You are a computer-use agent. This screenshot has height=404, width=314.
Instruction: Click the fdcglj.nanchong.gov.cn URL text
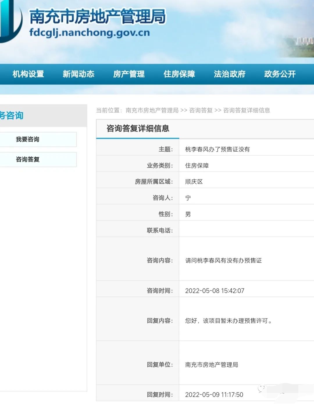coord(90,32)
